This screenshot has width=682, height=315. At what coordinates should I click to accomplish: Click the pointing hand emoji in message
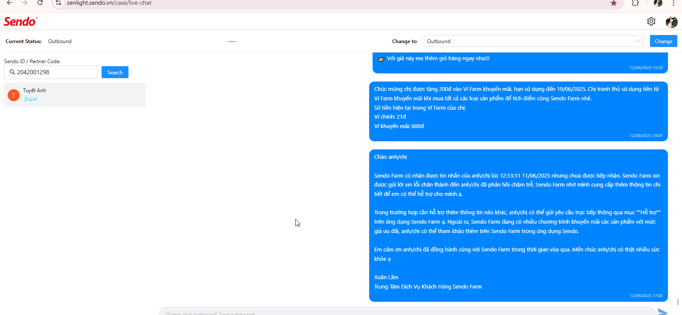(x=382, y=59)
